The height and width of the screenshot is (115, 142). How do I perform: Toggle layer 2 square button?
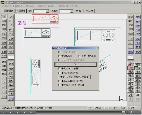click(136, 72)
